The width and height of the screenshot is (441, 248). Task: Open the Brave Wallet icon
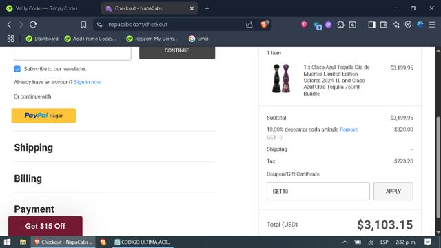(x=384, y=25)
